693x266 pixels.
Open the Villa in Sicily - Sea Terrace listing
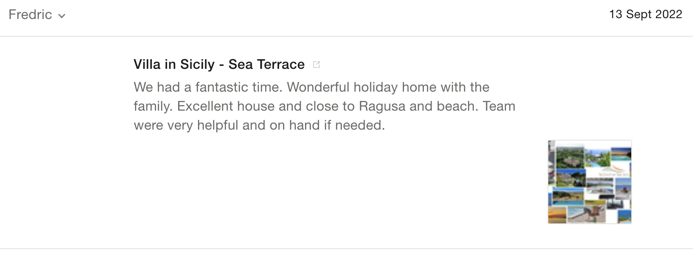tap(219, 64)
